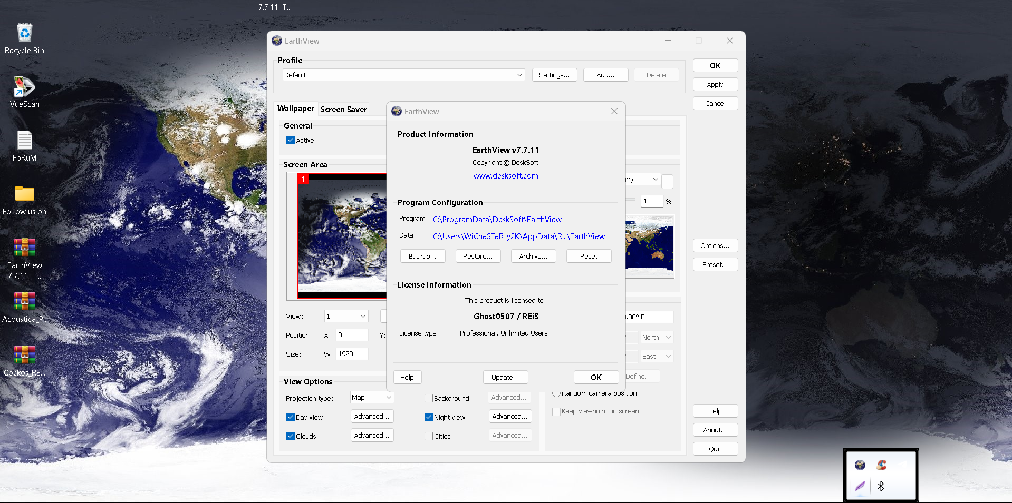Open the Data folder path link
The height and width of the screenshot is (503, 1012).
click(519, 236)
